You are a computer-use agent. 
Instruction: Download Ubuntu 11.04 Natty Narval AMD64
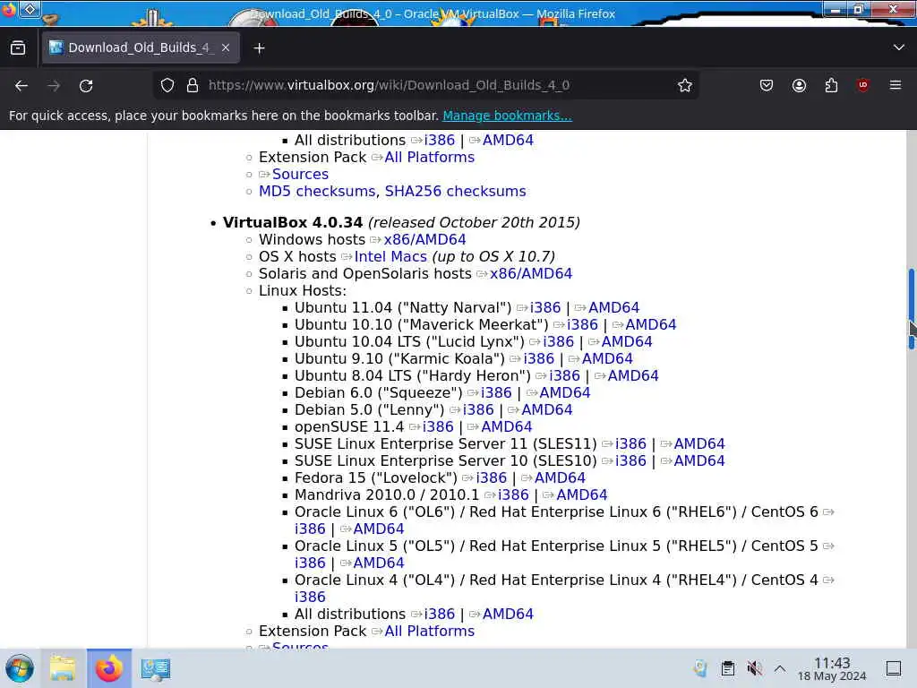point(614,308)
